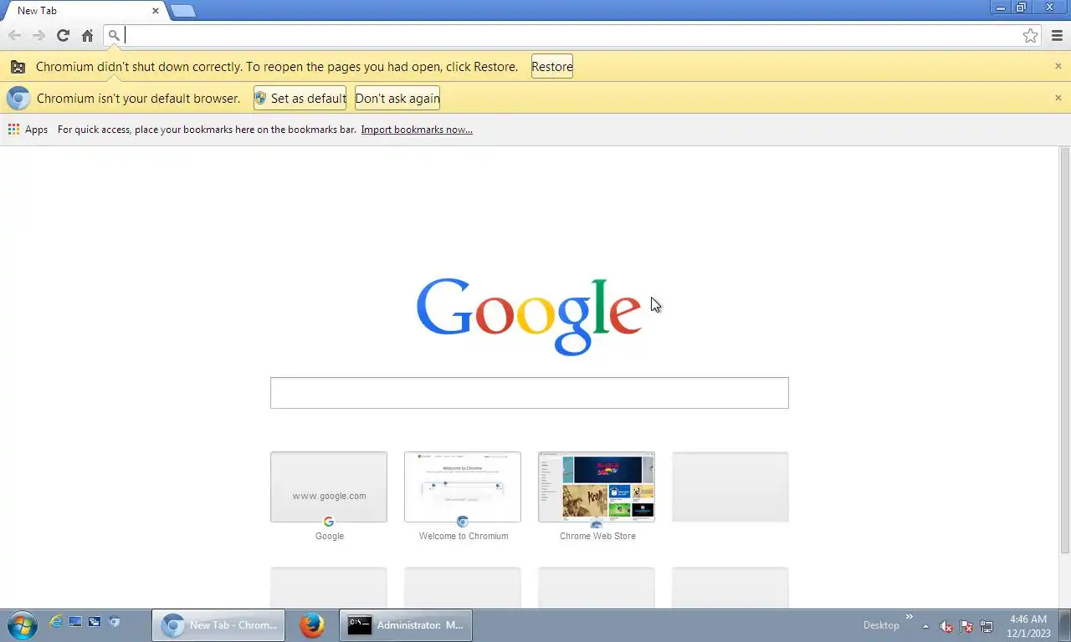Click the Google search box

click(x=529, y=393)
